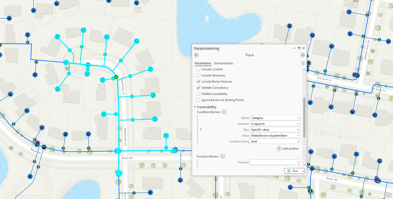Click the black valve symbol beside left red valve

click(x=44, y=147)
